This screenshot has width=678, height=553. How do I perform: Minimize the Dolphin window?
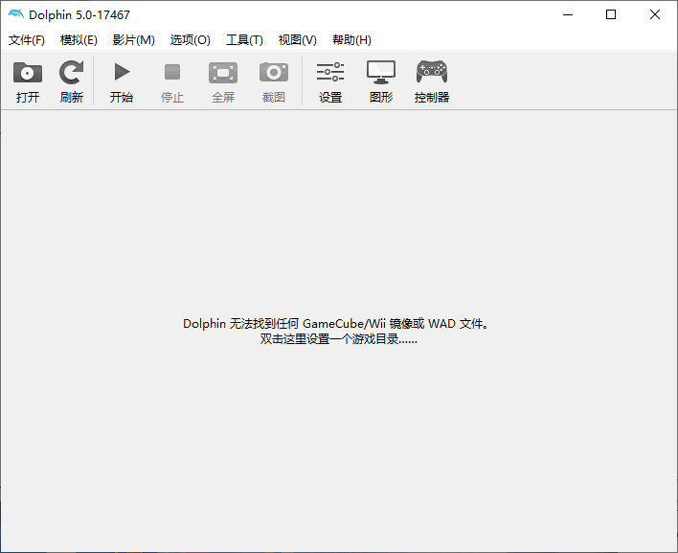tap(567, 14)
